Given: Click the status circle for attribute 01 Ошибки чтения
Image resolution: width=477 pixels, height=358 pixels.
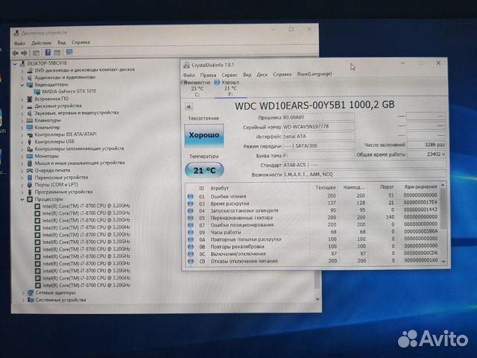Looking at the screenshot, I should (x=191, y=196).
